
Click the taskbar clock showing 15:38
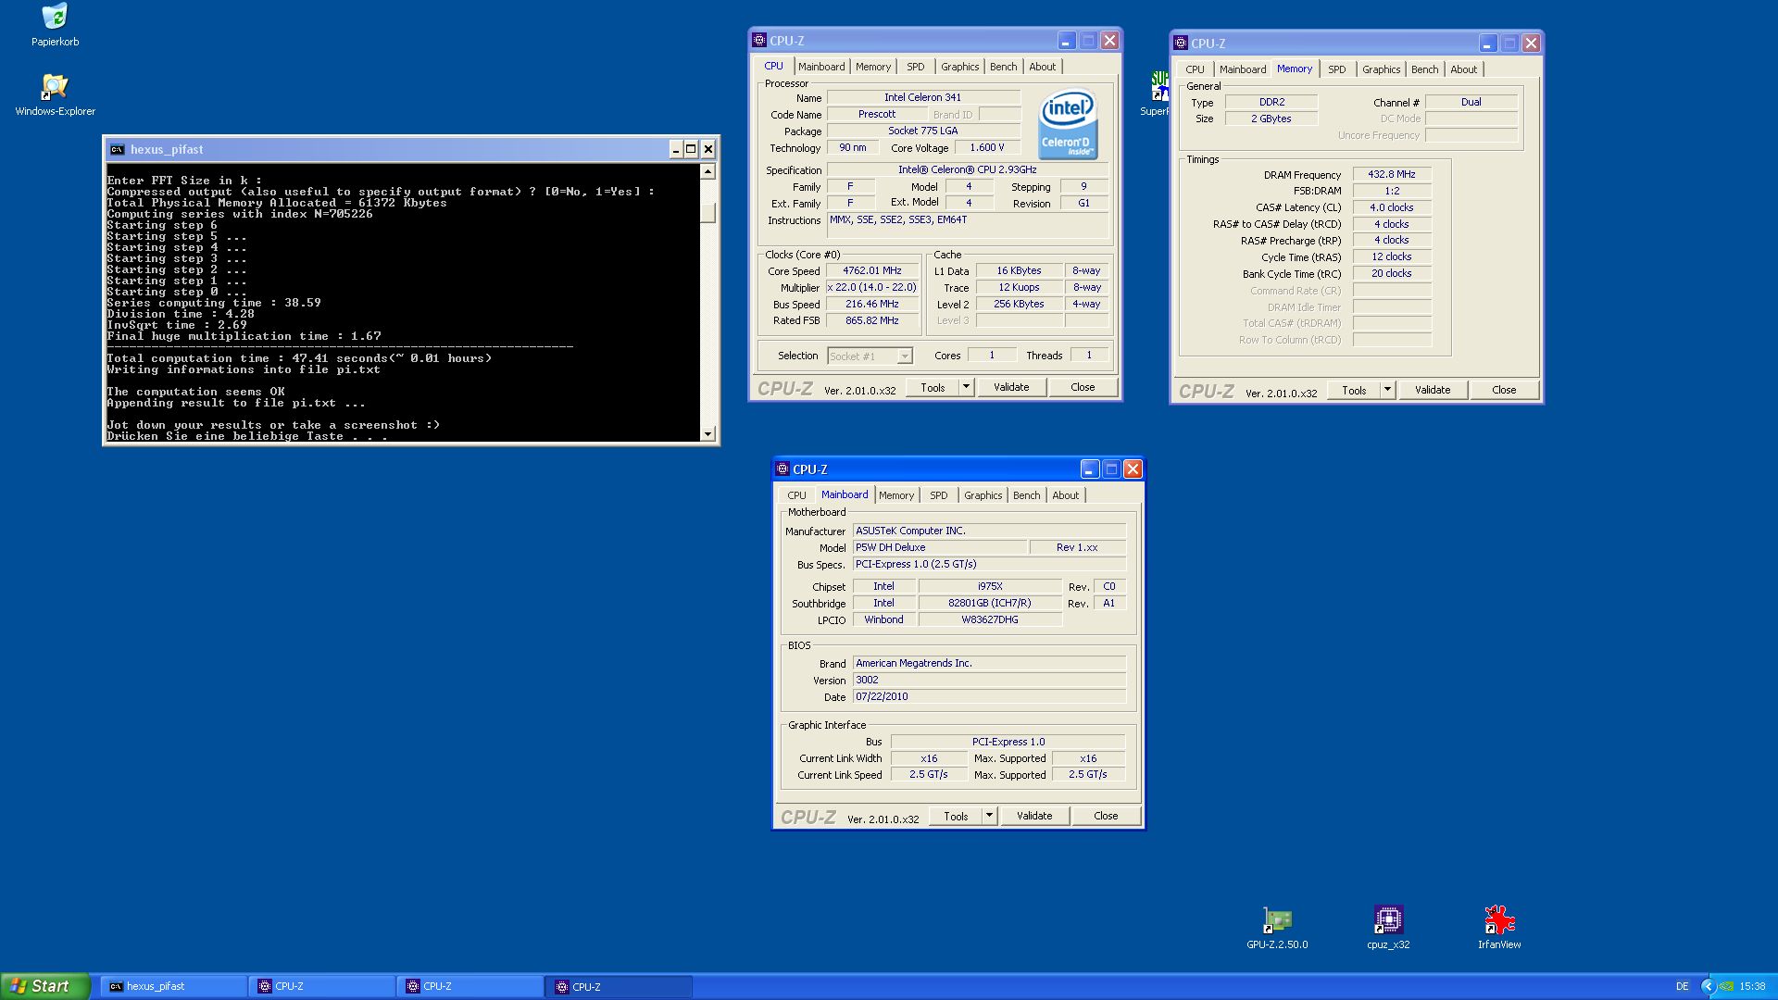click(1752, 986)
